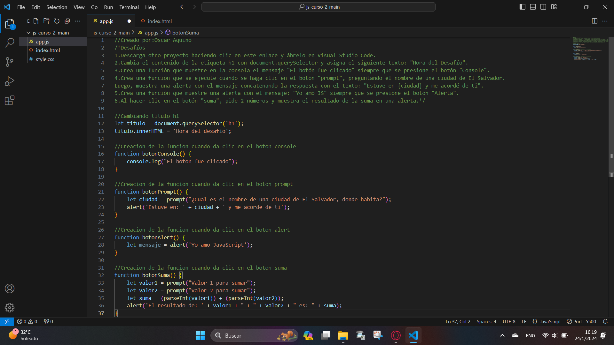Open Go to Line from Ln 37, Col 2
614x345 pixels.
click(458, 321)
